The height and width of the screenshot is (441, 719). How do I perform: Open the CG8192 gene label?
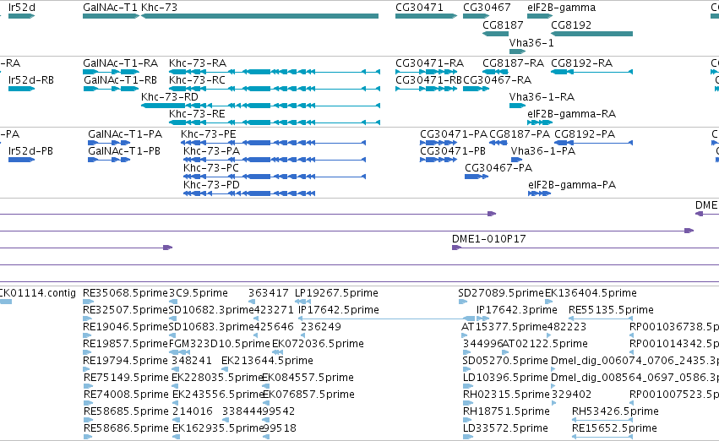tap(571, 25)
